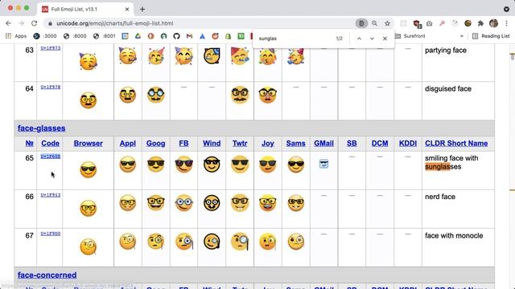Open the browser zoom magnifier icon
The width and height of the screenshot is (515, 289).
374,23
